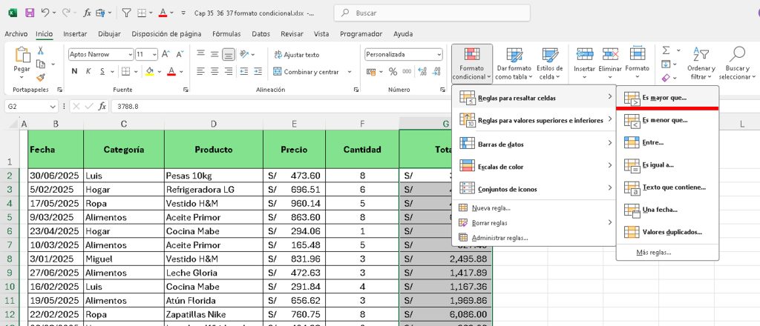The image size is (760, 326).
Task: Apply percent style format
Action: pyautogui.click(x=393, y=72)
